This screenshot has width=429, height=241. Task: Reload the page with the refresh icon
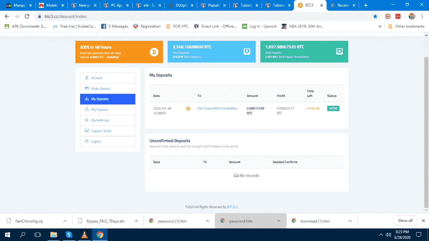click(x=27, y=16)
